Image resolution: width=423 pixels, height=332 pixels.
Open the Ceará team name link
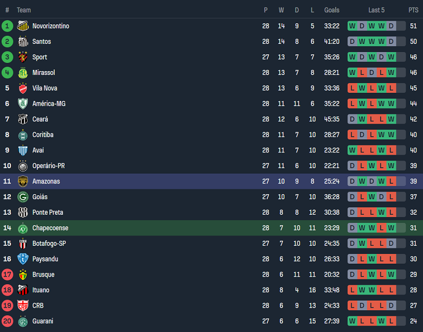pos(40,119)
